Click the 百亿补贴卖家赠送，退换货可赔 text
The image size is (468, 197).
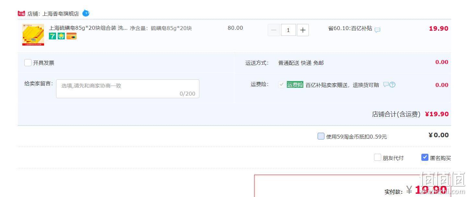(342, 85)
